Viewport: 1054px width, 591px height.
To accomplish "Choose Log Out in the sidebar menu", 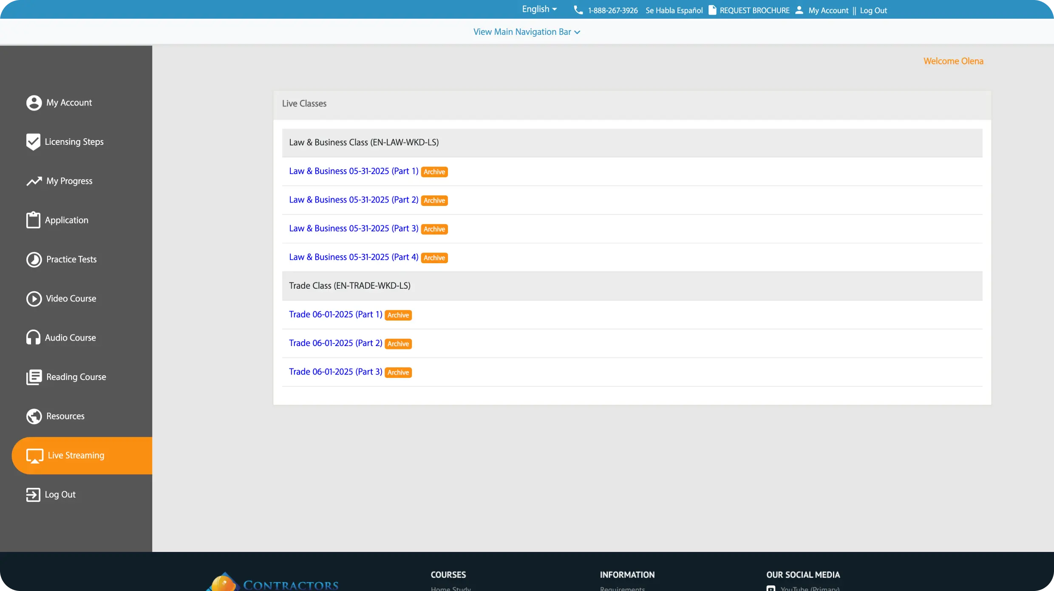I will tap(60, 495).
